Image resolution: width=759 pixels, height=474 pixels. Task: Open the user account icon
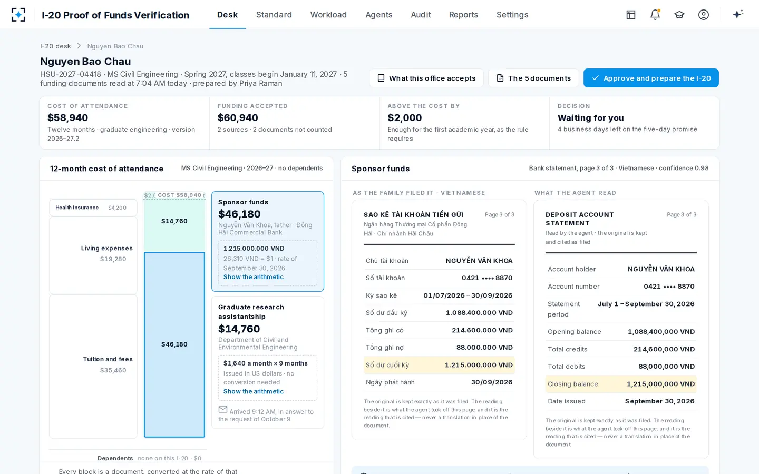pyautogui.click(x=704, y=15)
